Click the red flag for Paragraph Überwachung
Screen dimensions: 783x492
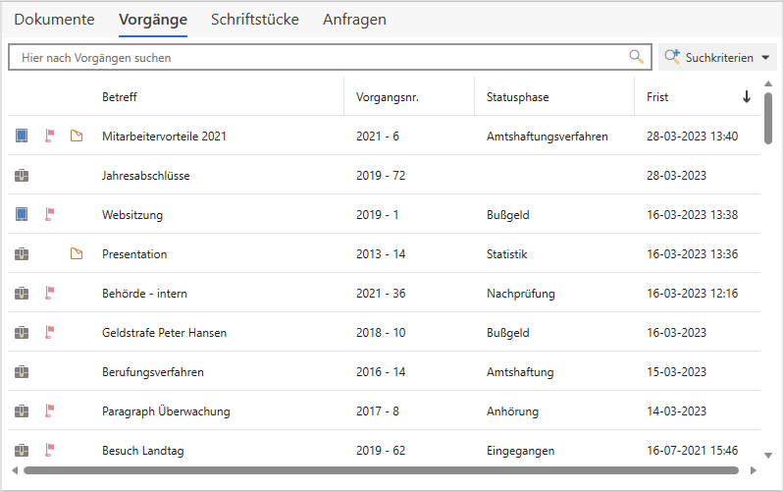pyautogui.click(x=49, y=411)
